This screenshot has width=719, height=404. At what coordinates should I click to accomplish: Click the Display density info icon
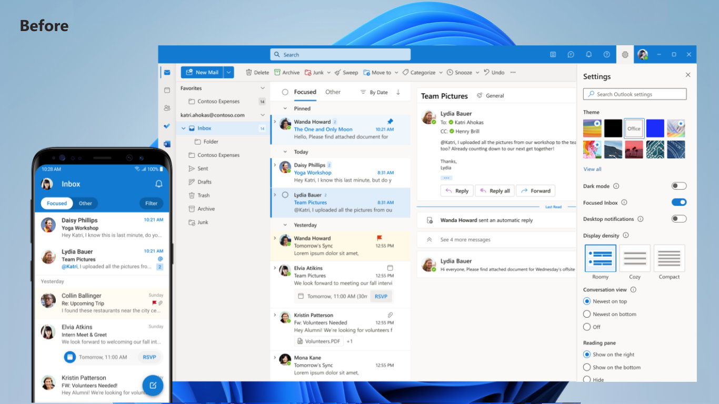tap(626, 236)
